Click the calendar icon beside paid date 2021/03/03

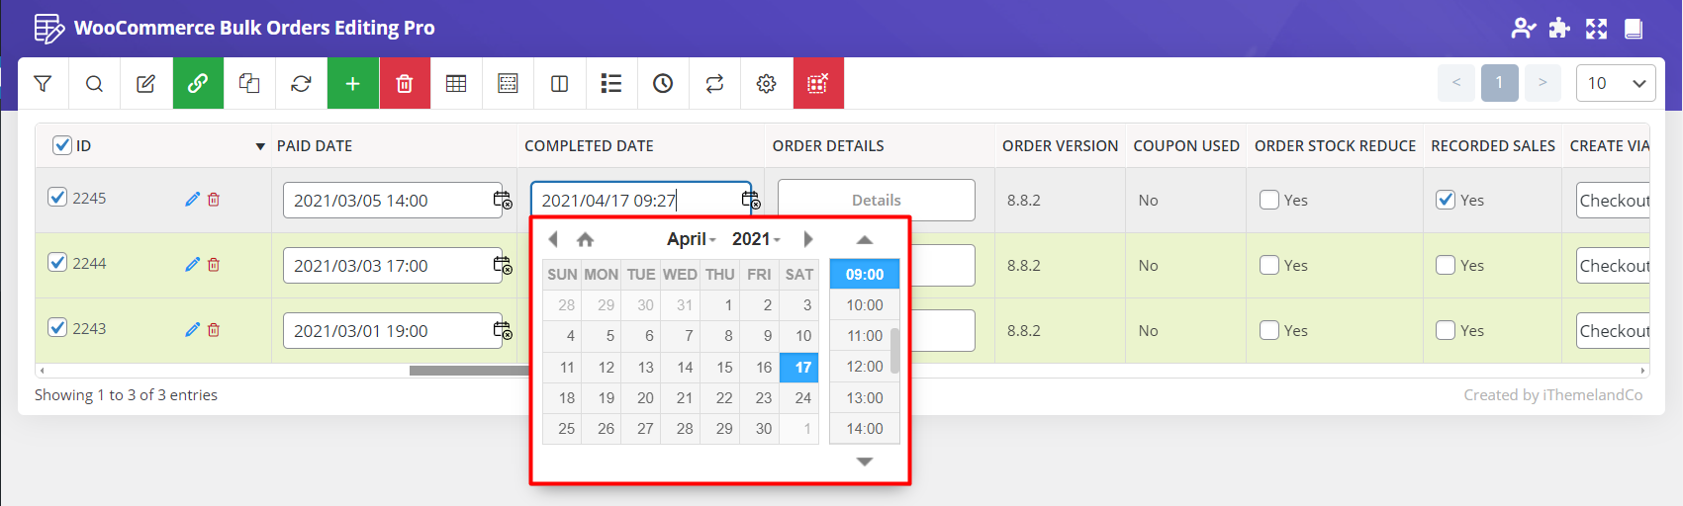coord(503,266)
